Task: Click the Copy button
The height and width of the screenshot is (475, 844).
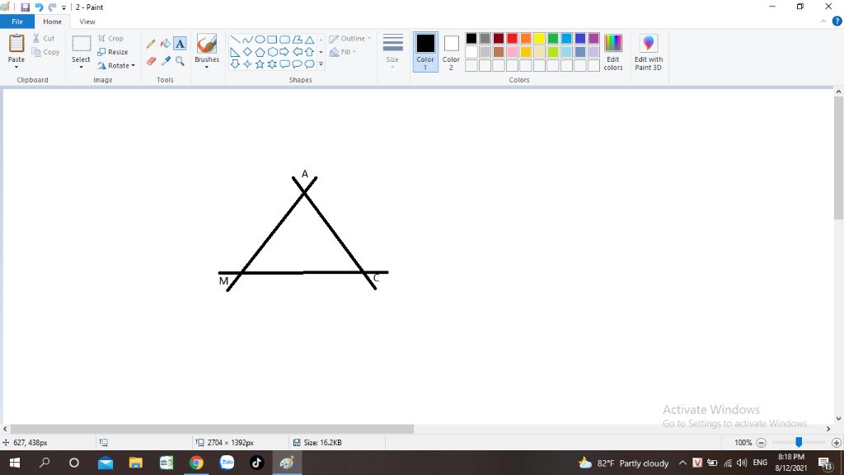Action: tap(45, 52)
